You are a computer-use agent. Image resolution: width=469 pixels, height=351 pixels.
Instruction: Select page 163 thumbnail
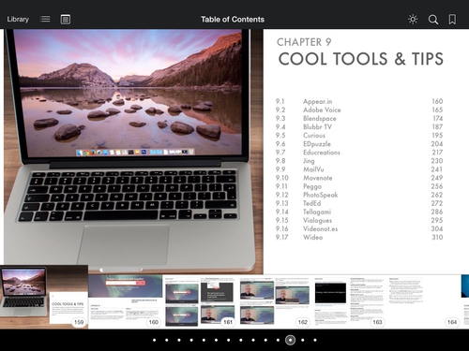pos(350,301)
